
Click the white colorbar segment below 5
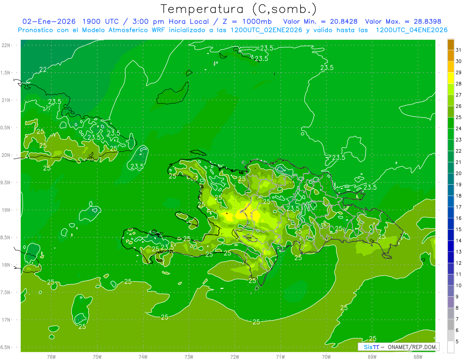point(451,347)
